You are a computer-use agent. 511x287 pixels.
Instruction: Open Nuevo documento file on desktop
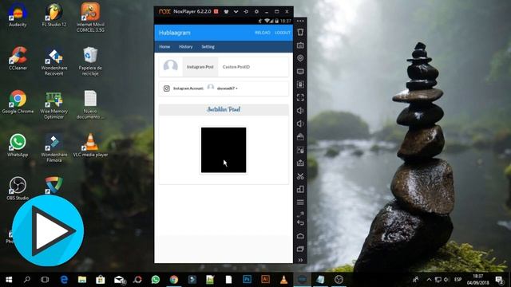(90, 104)
